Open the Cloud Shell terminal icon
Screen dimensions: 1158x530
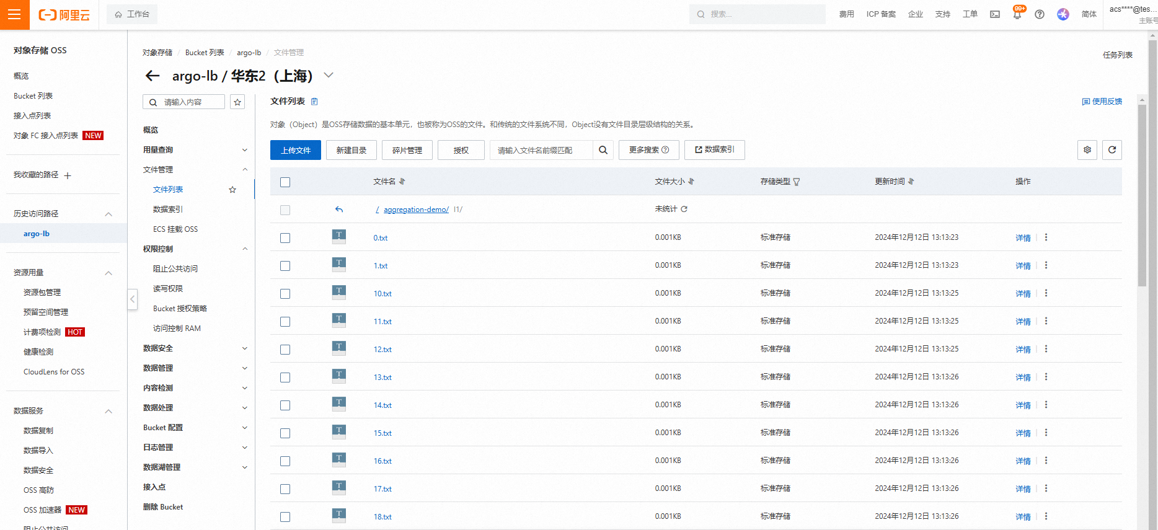click(995, 14)
